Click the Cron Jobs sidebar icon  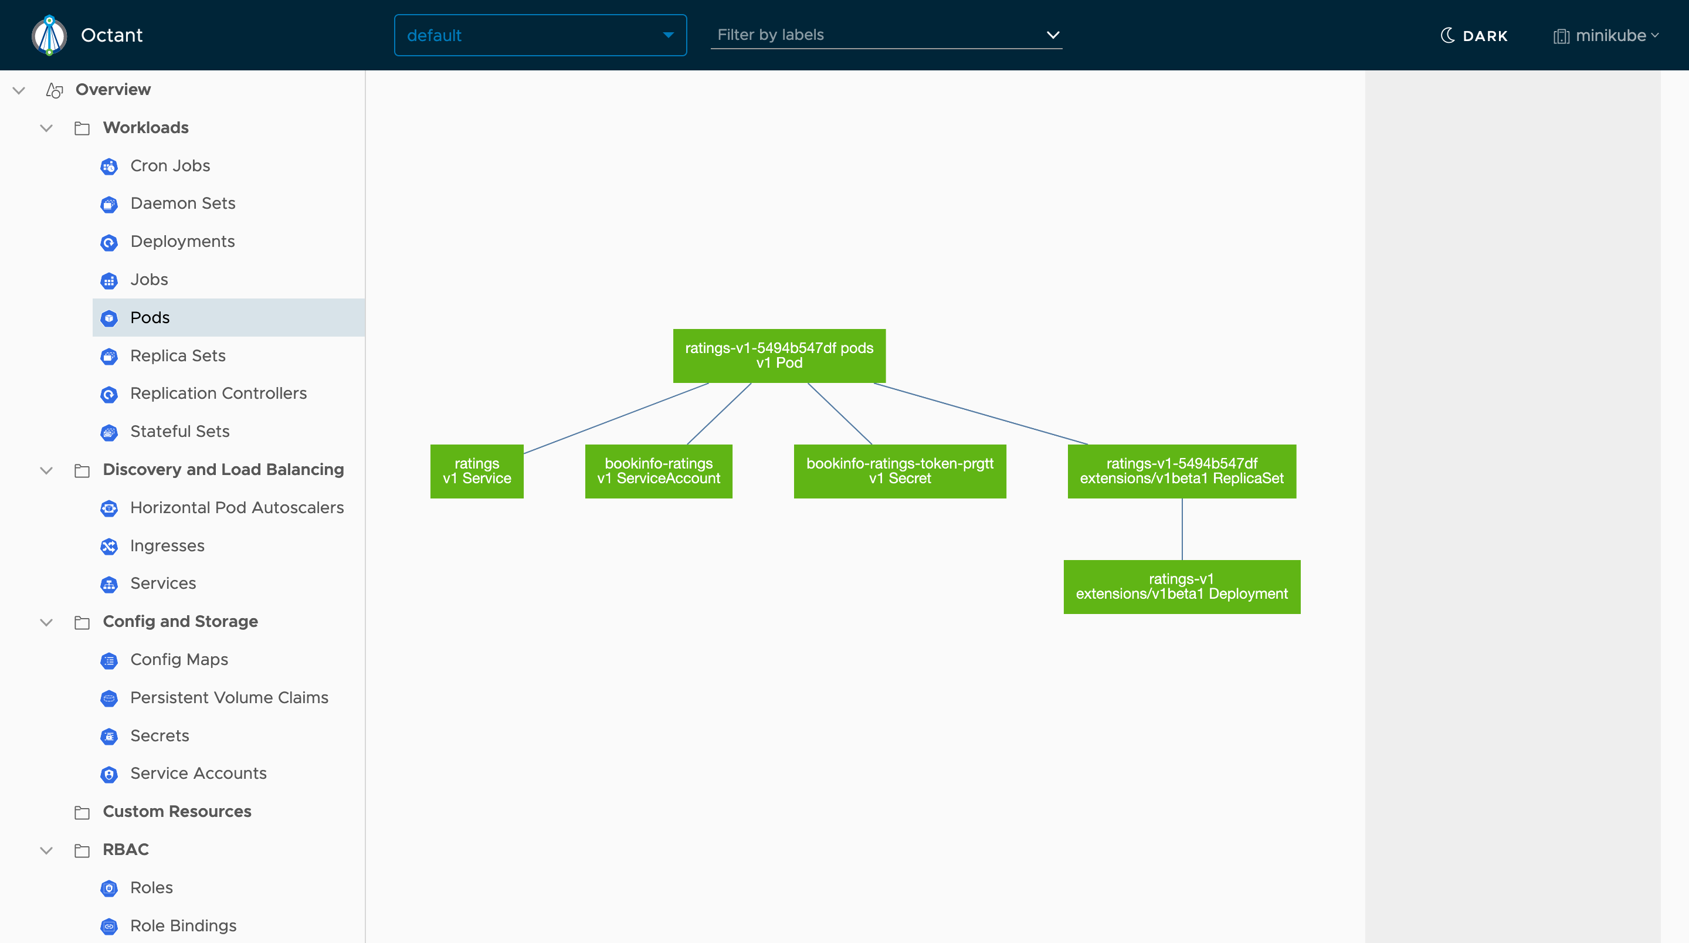[109, 167]
